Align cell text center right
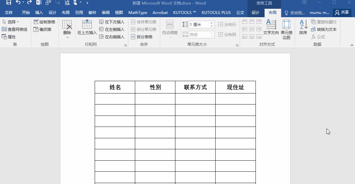The height and width of the screenshot is (184, 355). pos(259,29)
